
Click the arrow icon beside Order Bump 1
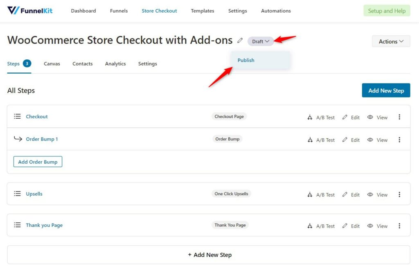click(x=18, y=139)
